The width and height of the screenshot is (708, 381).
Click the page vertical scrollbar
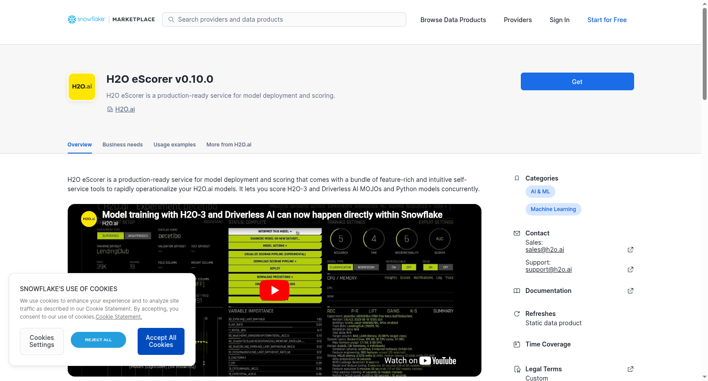[704, 53]
